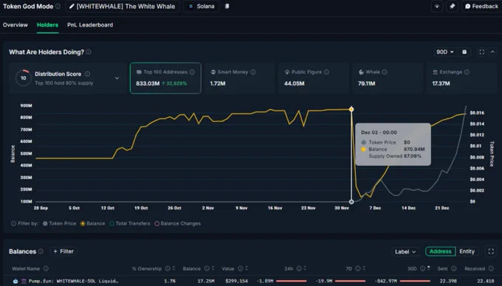Viewport: 502px width, 286px height.
Task: Copy token address using the clipboard icon
Action: point(227,6)
